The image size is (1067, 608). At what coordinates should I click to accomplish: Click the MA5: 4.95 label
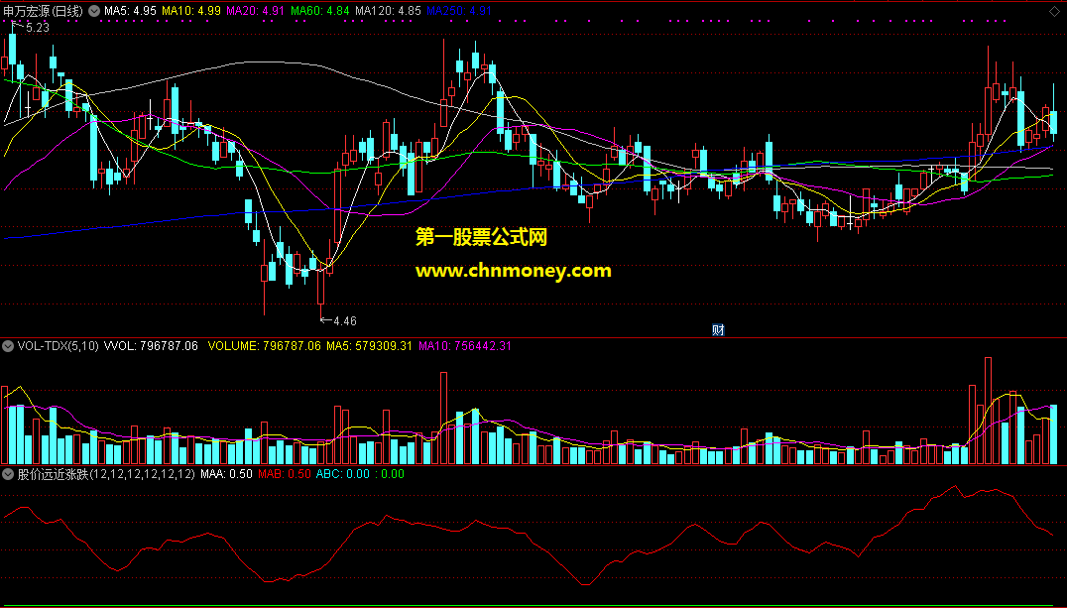click(130, 11)
